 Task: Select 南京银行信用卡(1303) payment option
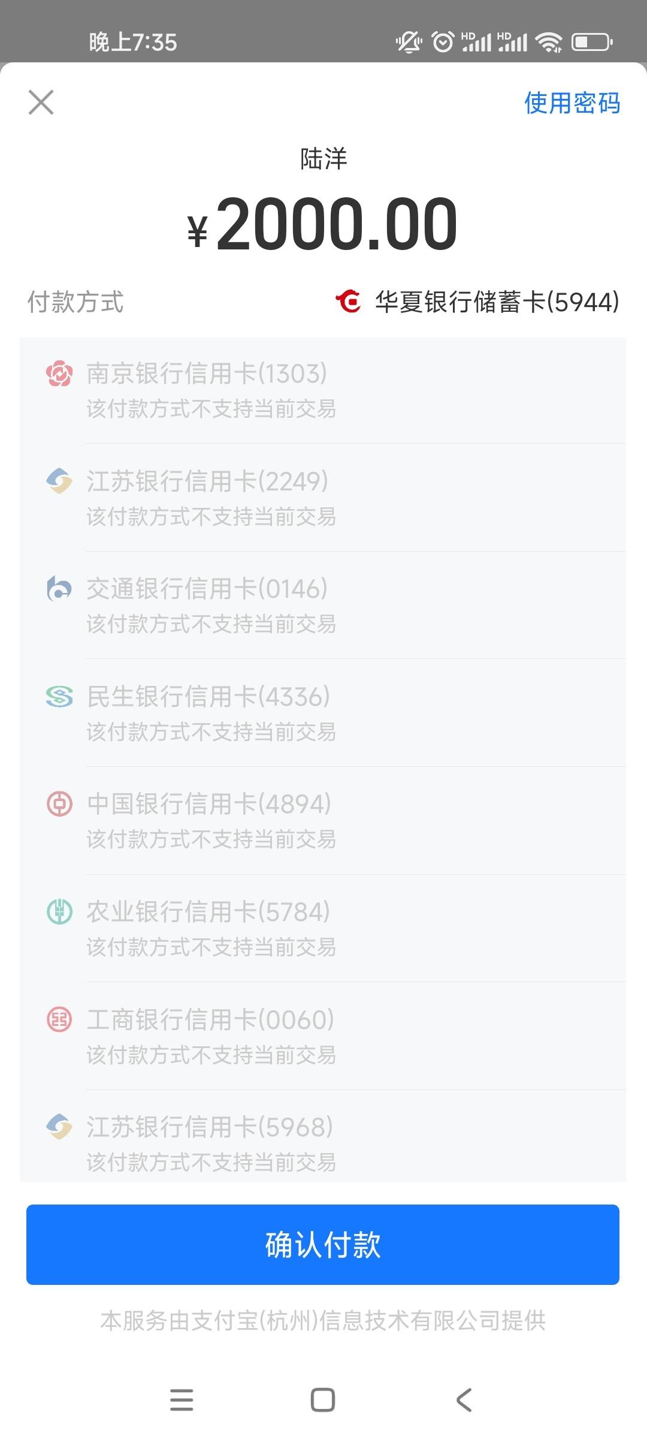(x=323, y=390)
